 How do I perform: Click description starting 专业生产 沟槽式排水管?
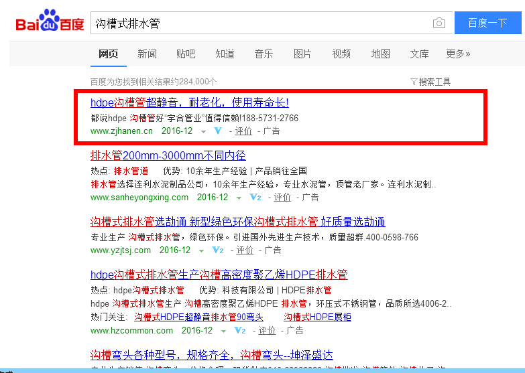click(255, 237)
